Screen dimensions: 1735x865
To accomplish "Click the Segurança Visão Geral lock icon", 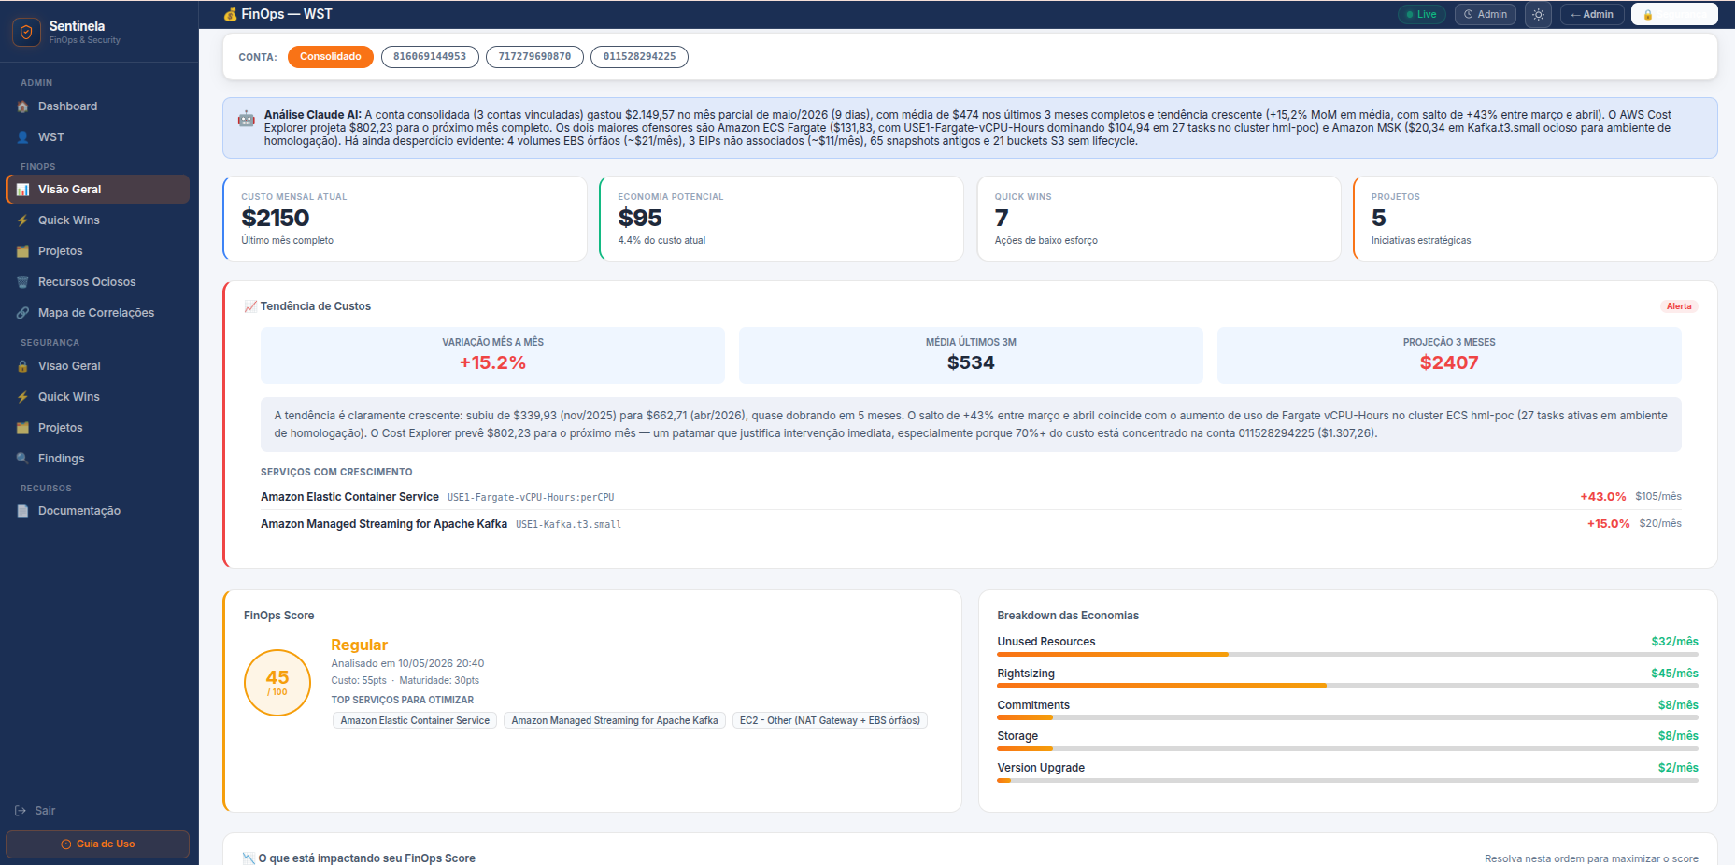I will pos(22,366).
